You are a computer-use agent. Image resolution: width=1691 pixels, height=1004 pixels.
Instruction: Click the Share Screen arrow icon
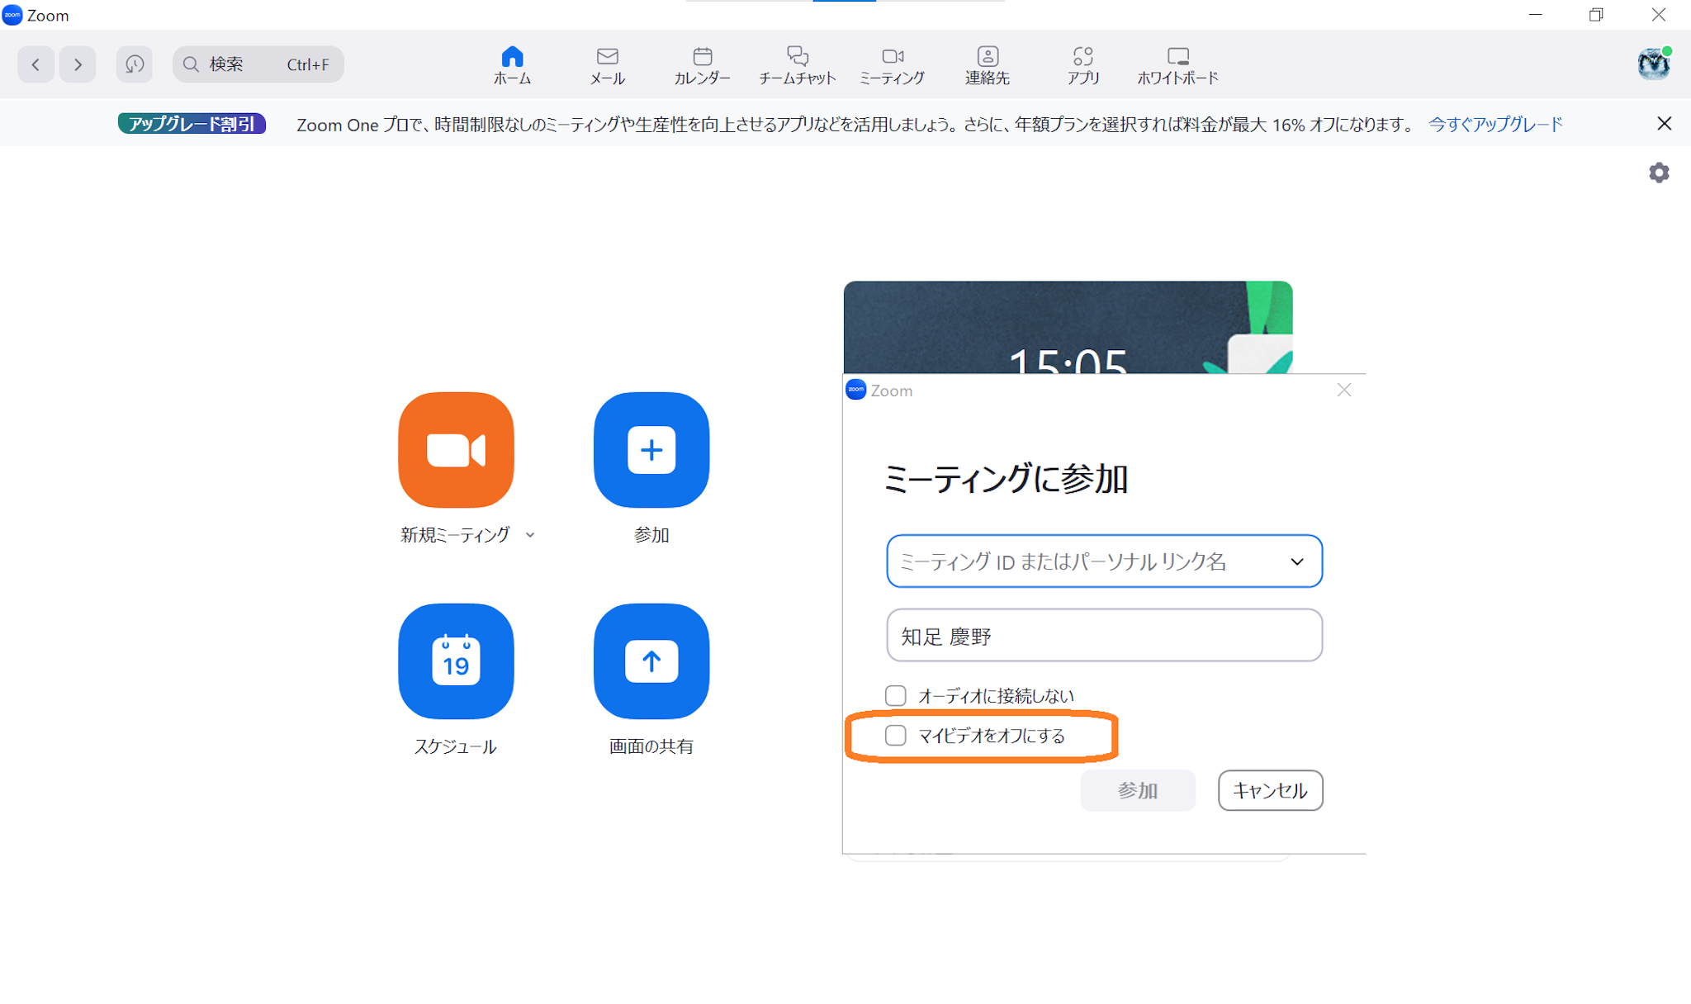(651, 661)
